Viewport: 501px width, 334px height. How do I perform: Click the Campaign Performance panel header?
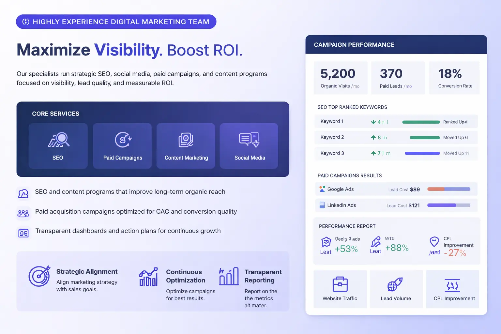(396, 45)
